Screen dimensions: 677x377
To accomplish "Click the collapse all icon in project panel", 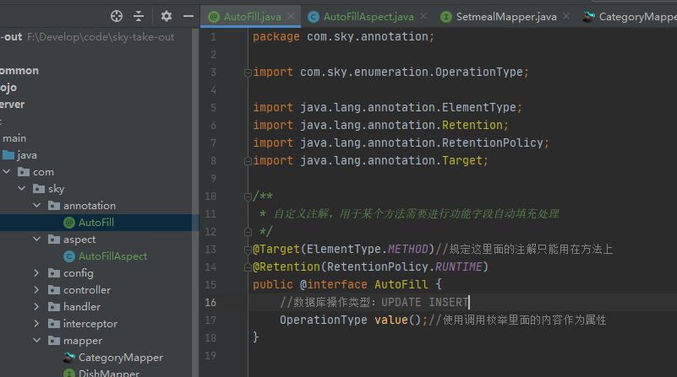I will pos(139,16).
